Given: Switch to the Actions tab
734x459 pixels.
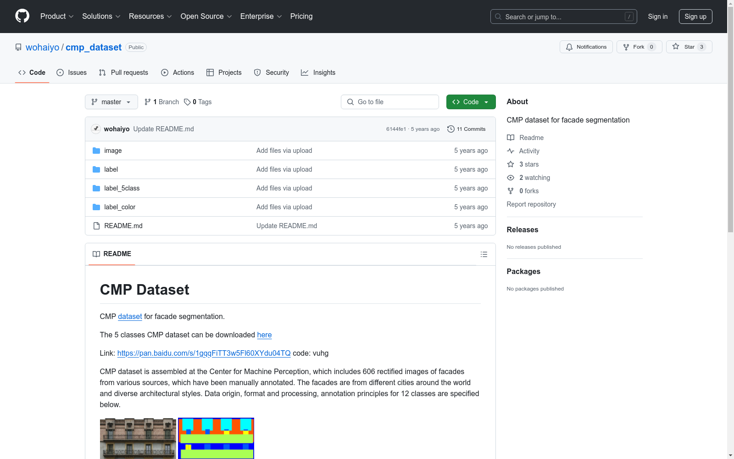Looking at the screenshot, I should [x=178, y=73].
